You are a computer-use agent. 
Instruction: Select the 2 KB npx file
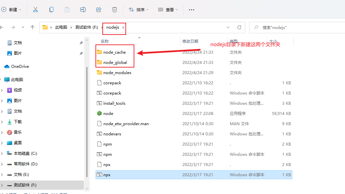(107, 164)
